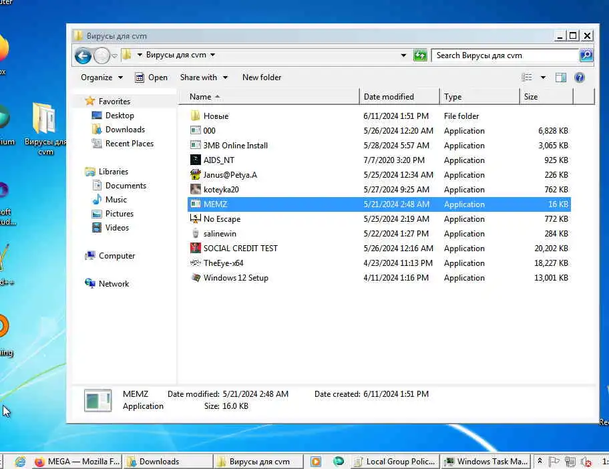Click the New folder button
609x469 pixels.
coord(262,77)
